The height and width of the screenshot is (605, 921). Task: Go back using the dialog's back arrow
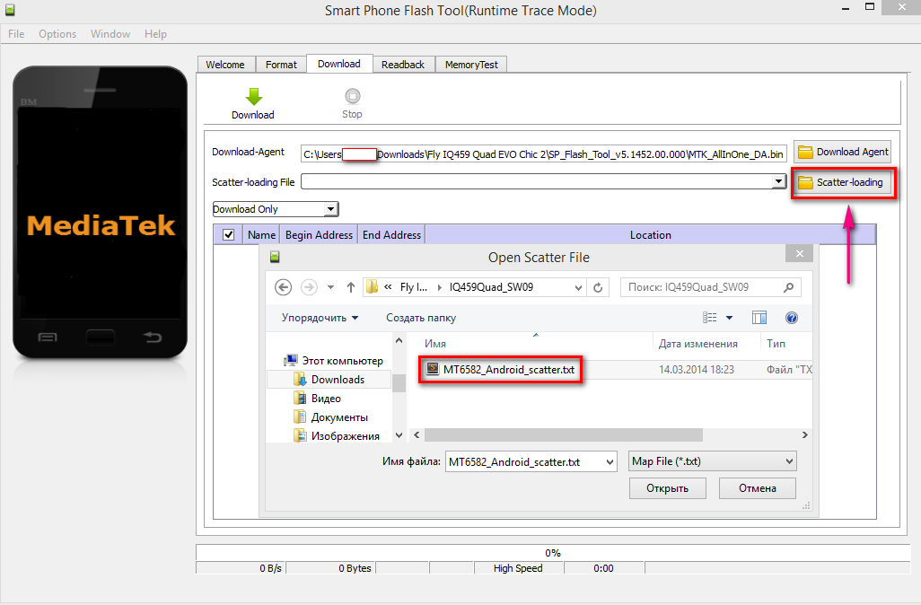tap(284, 287)
